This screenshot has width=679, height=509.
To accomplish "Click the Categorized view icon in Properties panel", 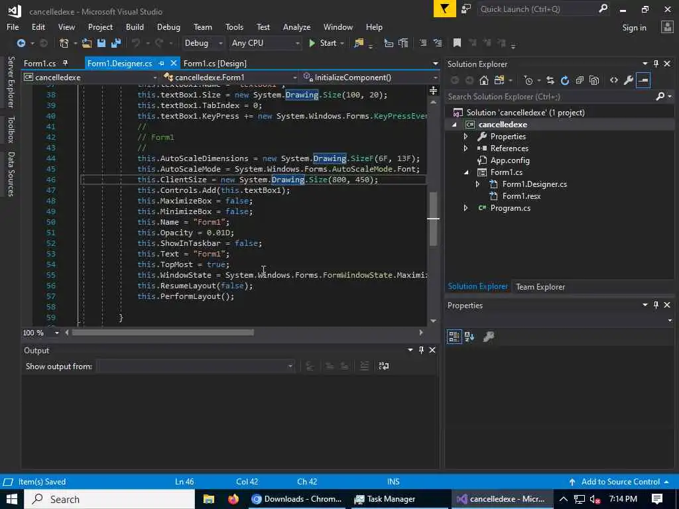I will coord(454,336).
